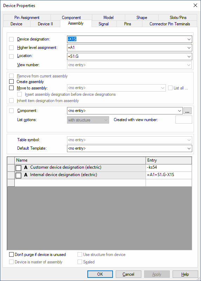201x281 pixels.
Task: Switch to the Device tab
Action: point(16,24)
